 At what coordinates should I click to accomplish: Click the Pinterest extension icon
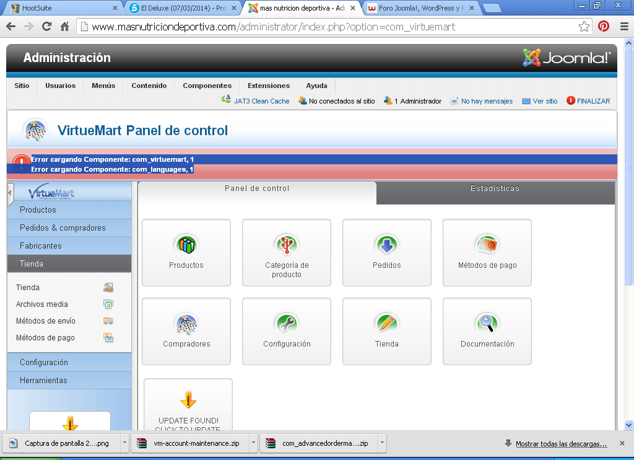tap(604, 27)
